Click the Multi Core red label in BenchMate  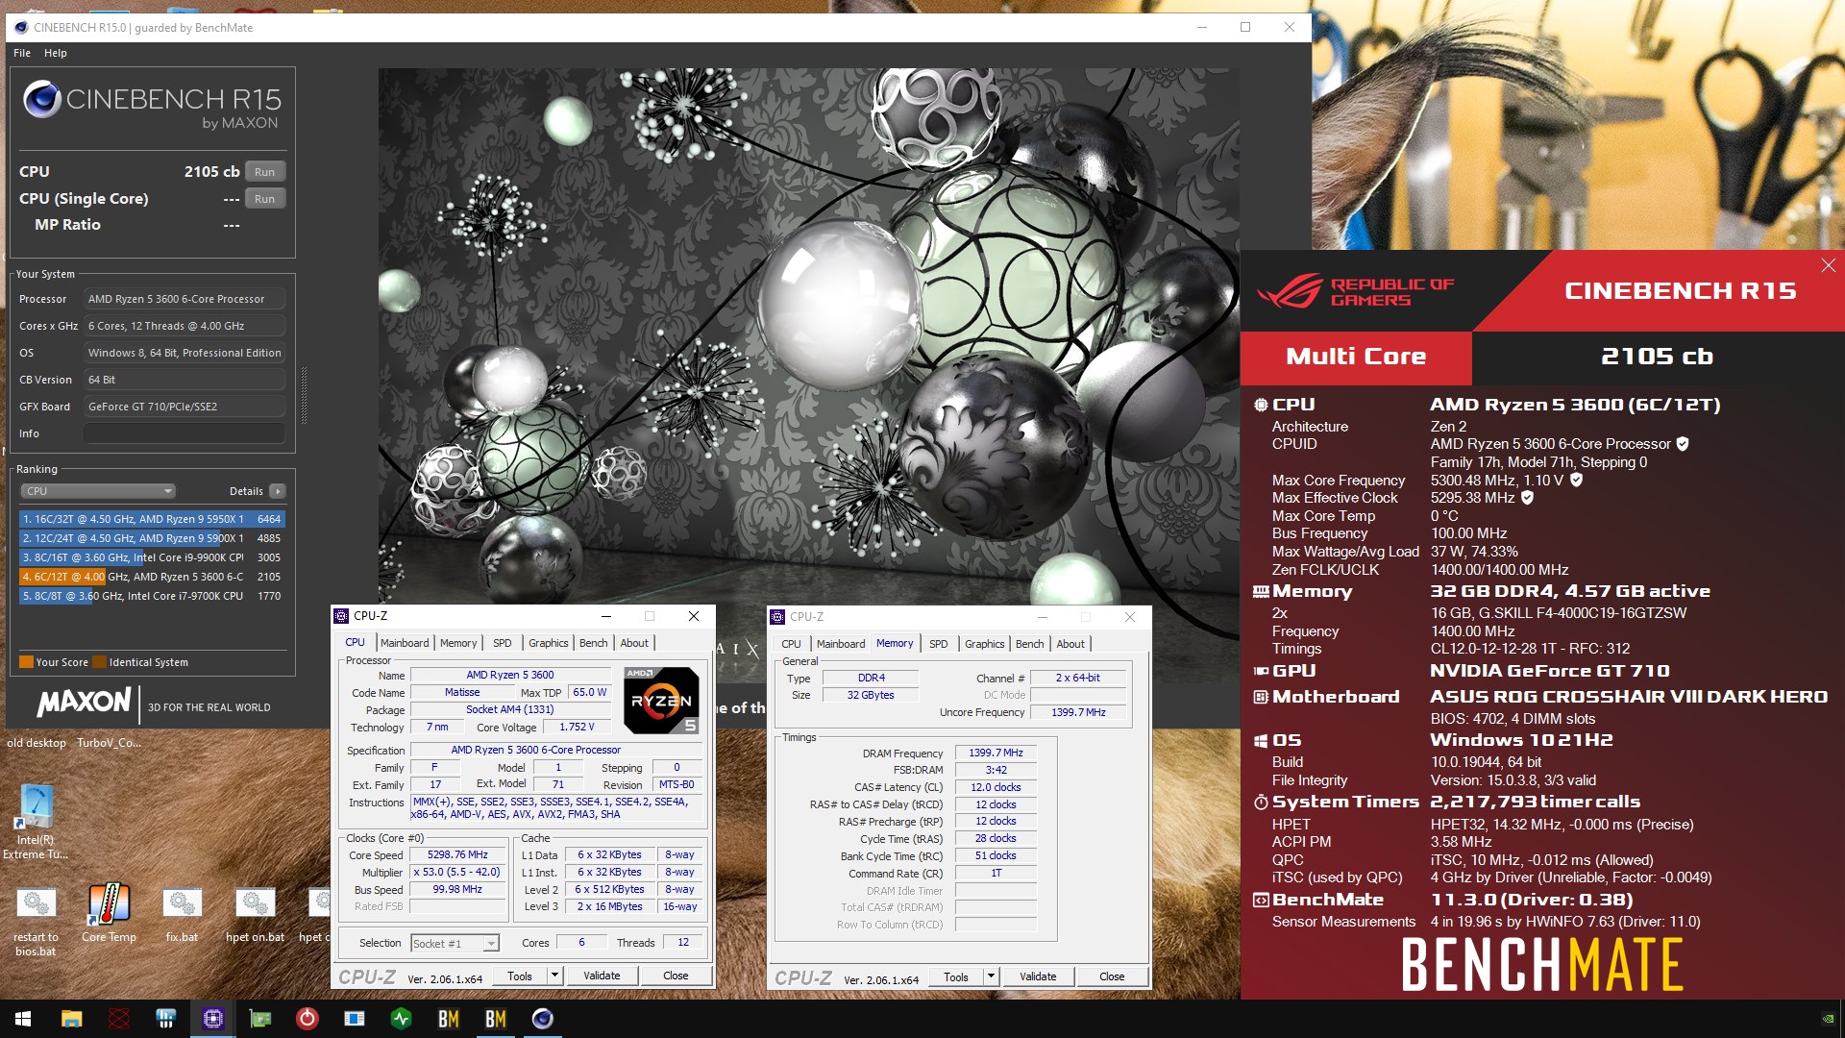click(1356, 357)
